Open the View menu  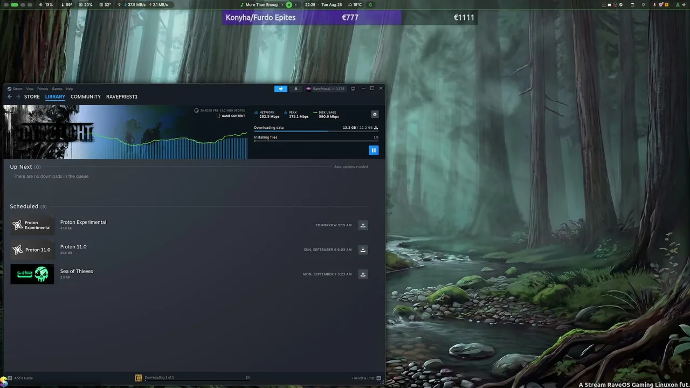click(x=30, y=89)
